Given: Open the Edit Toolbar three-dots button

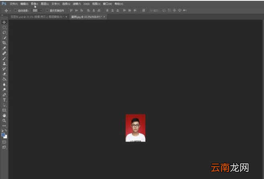Looking at the screenshot, I should pos(4,126).
